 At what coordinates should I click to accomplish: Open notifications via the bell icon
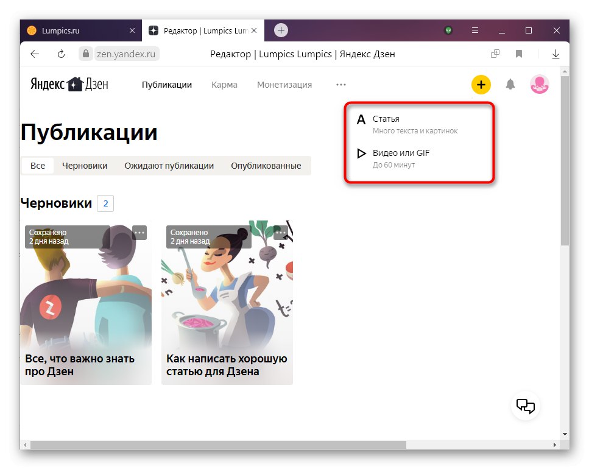[510, 85]
